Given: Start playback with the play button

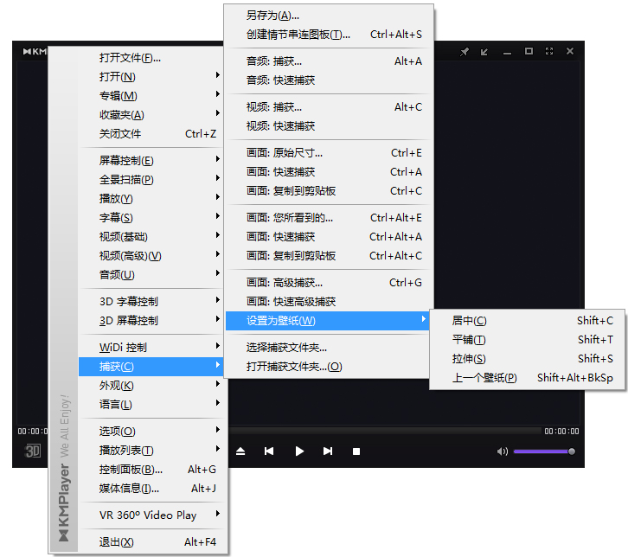Looking at the screenshot, I should pyautogui.click(x=299, y=451).
